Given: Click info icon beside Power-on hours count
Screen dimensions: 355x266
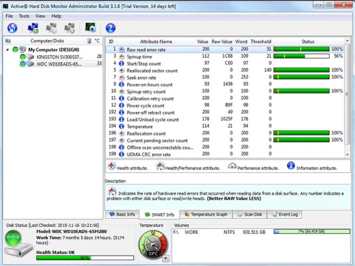Looking at the screenshot, I should pyautogui.click(x=122, y=84).
